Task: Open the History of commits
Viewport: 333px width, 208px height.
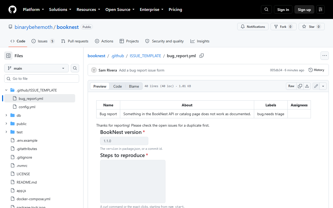Action: click(x=316, y=70)
